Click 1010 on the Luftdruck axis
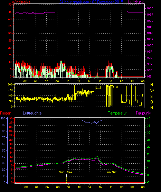 point(150,33)
